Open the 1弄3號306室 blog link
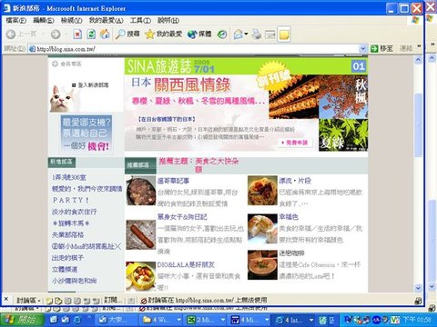The height and width of the screenshot is (327, 437). click(69, 177)
